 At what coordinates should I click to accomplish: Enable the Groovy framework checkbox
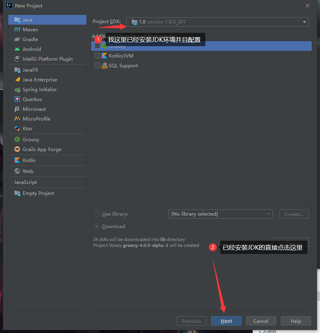pyautogui.click(x=97, y=46)
